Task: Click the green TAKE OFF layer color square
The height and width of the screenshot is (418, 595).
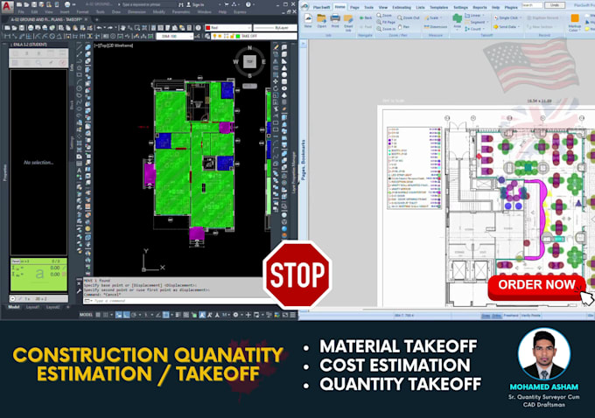Action: point(238,37)
